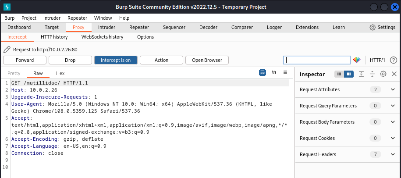Toggle word wrap in the request editor
The image size is (401, 178).
[263, 73]
